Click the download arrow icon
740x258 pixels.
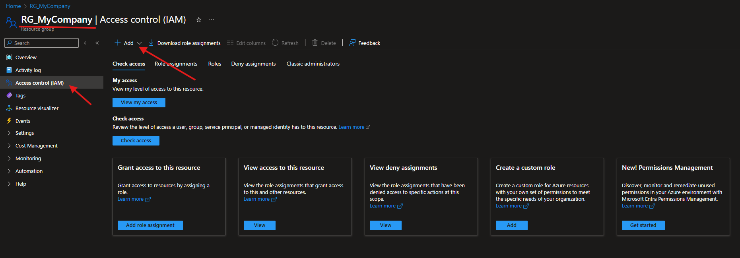151,43
